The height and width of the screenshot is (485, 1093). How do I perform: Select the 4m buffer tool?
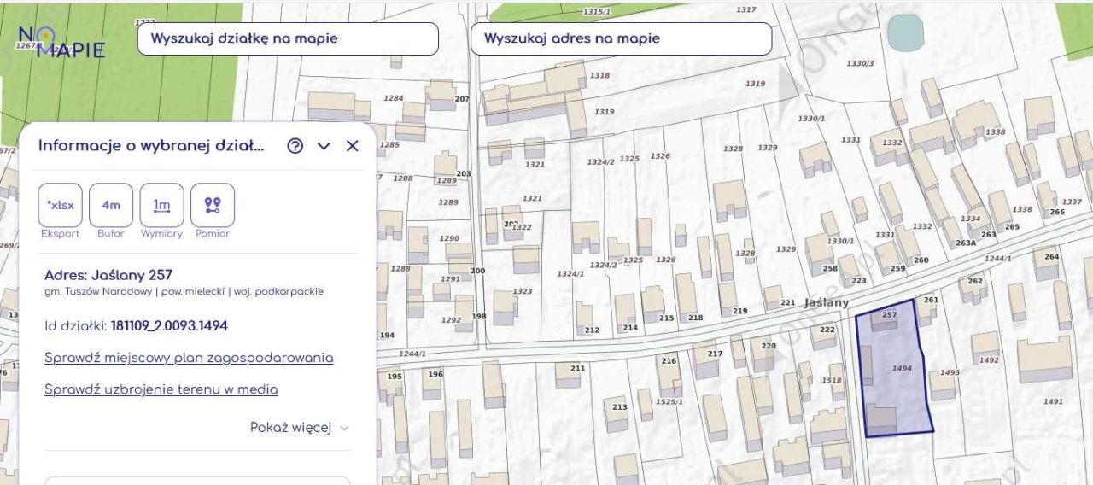pos(111,205)
